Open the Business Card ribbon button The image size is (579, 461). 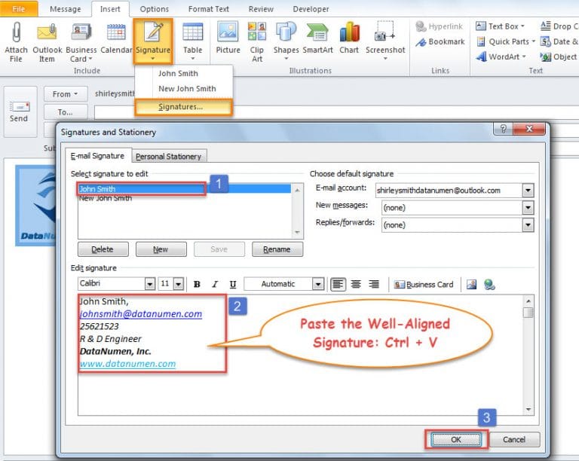pyautogui.click(x=81, y=42)
